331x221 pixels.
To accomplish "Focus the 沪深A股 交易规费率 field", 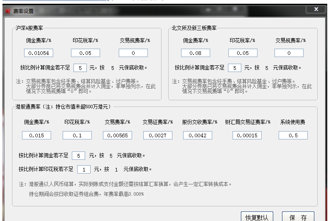I will point(133,53).
